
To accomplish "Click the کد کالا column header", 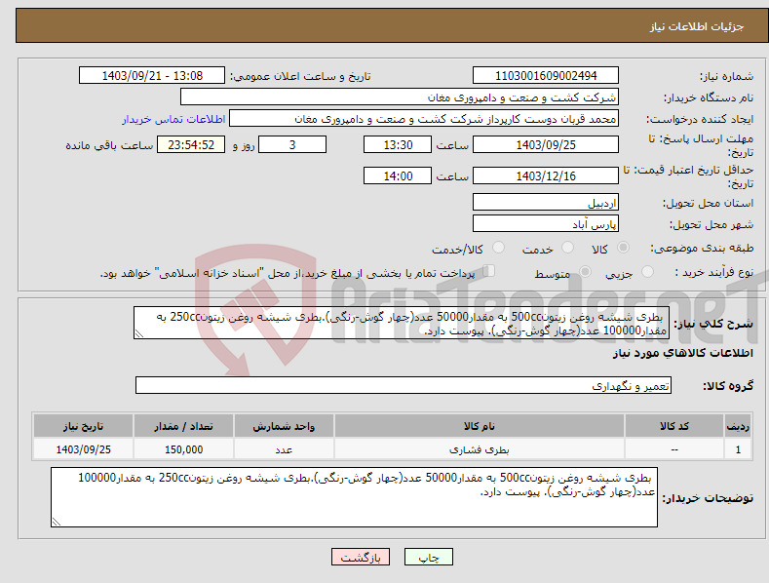I will click(x=674, y=426).
